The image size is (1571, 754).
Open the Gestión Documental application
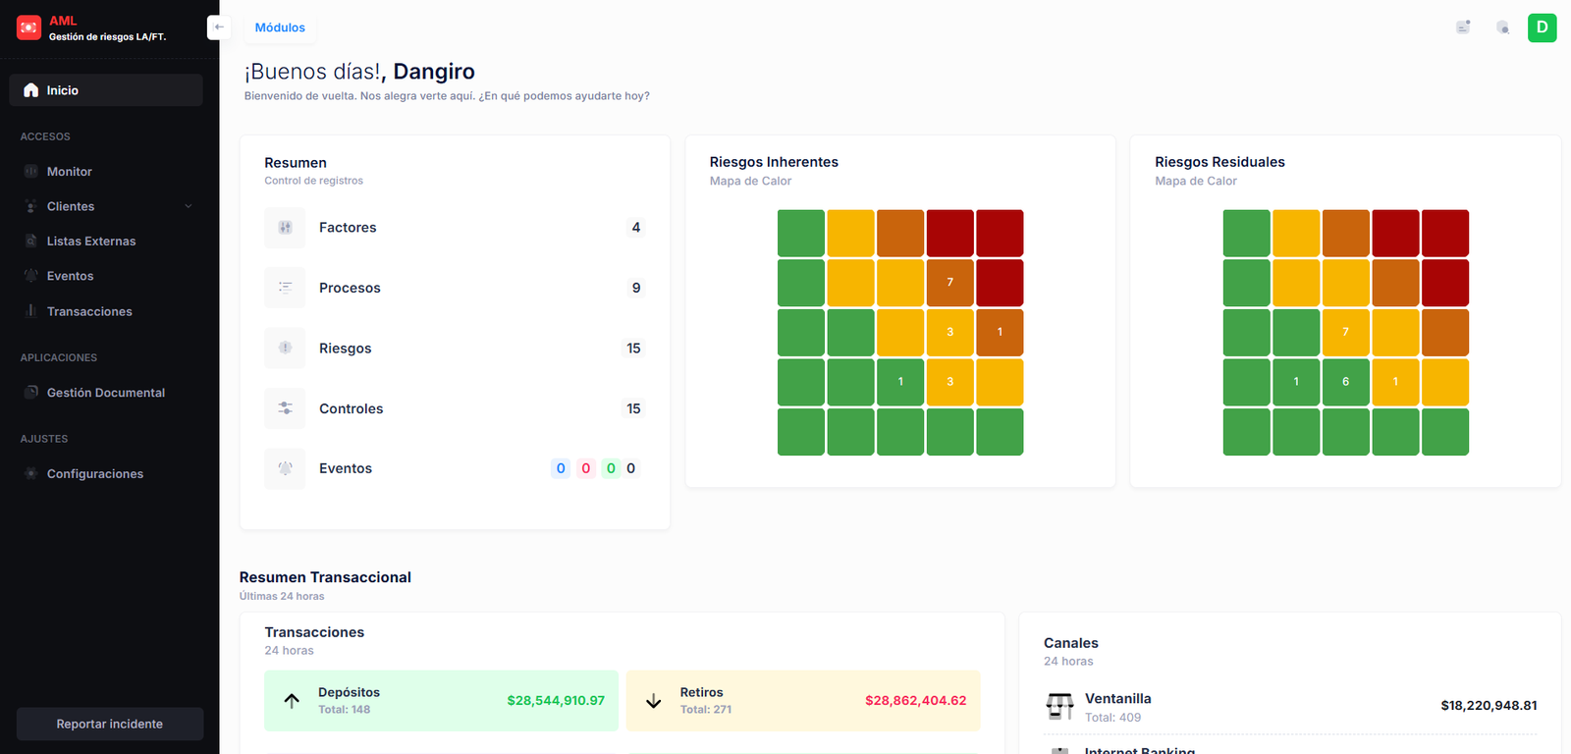click(105, 393)
